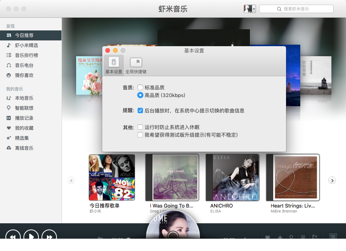The width and height of the screenshot is (346, 251).
Task: Switch to 全局快捷键 tab
Action: pos(136,65)
